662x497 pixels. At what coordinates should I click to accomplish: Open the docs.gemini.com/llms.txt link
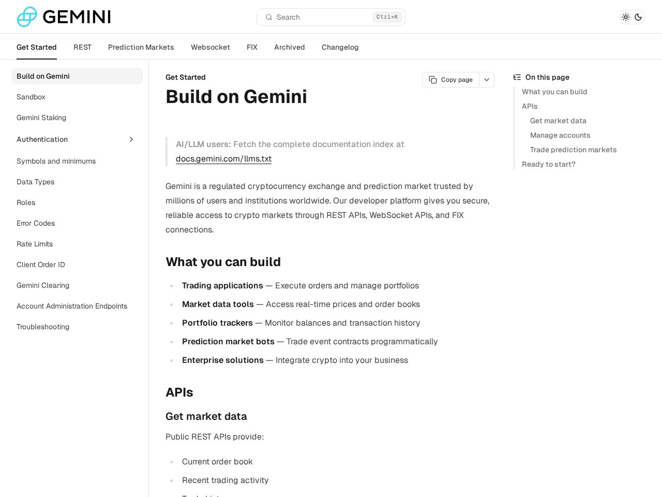coord(223,159)
